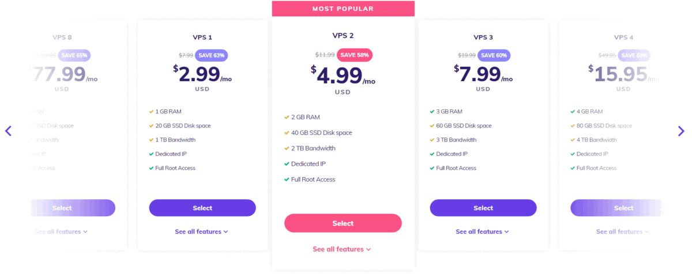Click the SAVE 60% badge on VPS 3
Screen dimensions: 692x274
click(494, 55)
